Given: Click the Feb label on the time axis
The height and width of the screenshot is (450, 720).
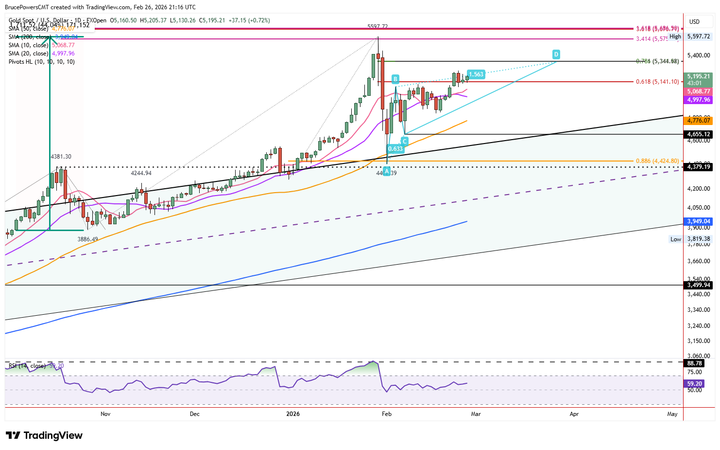Looking at the screenshot, I should point(387,414).
